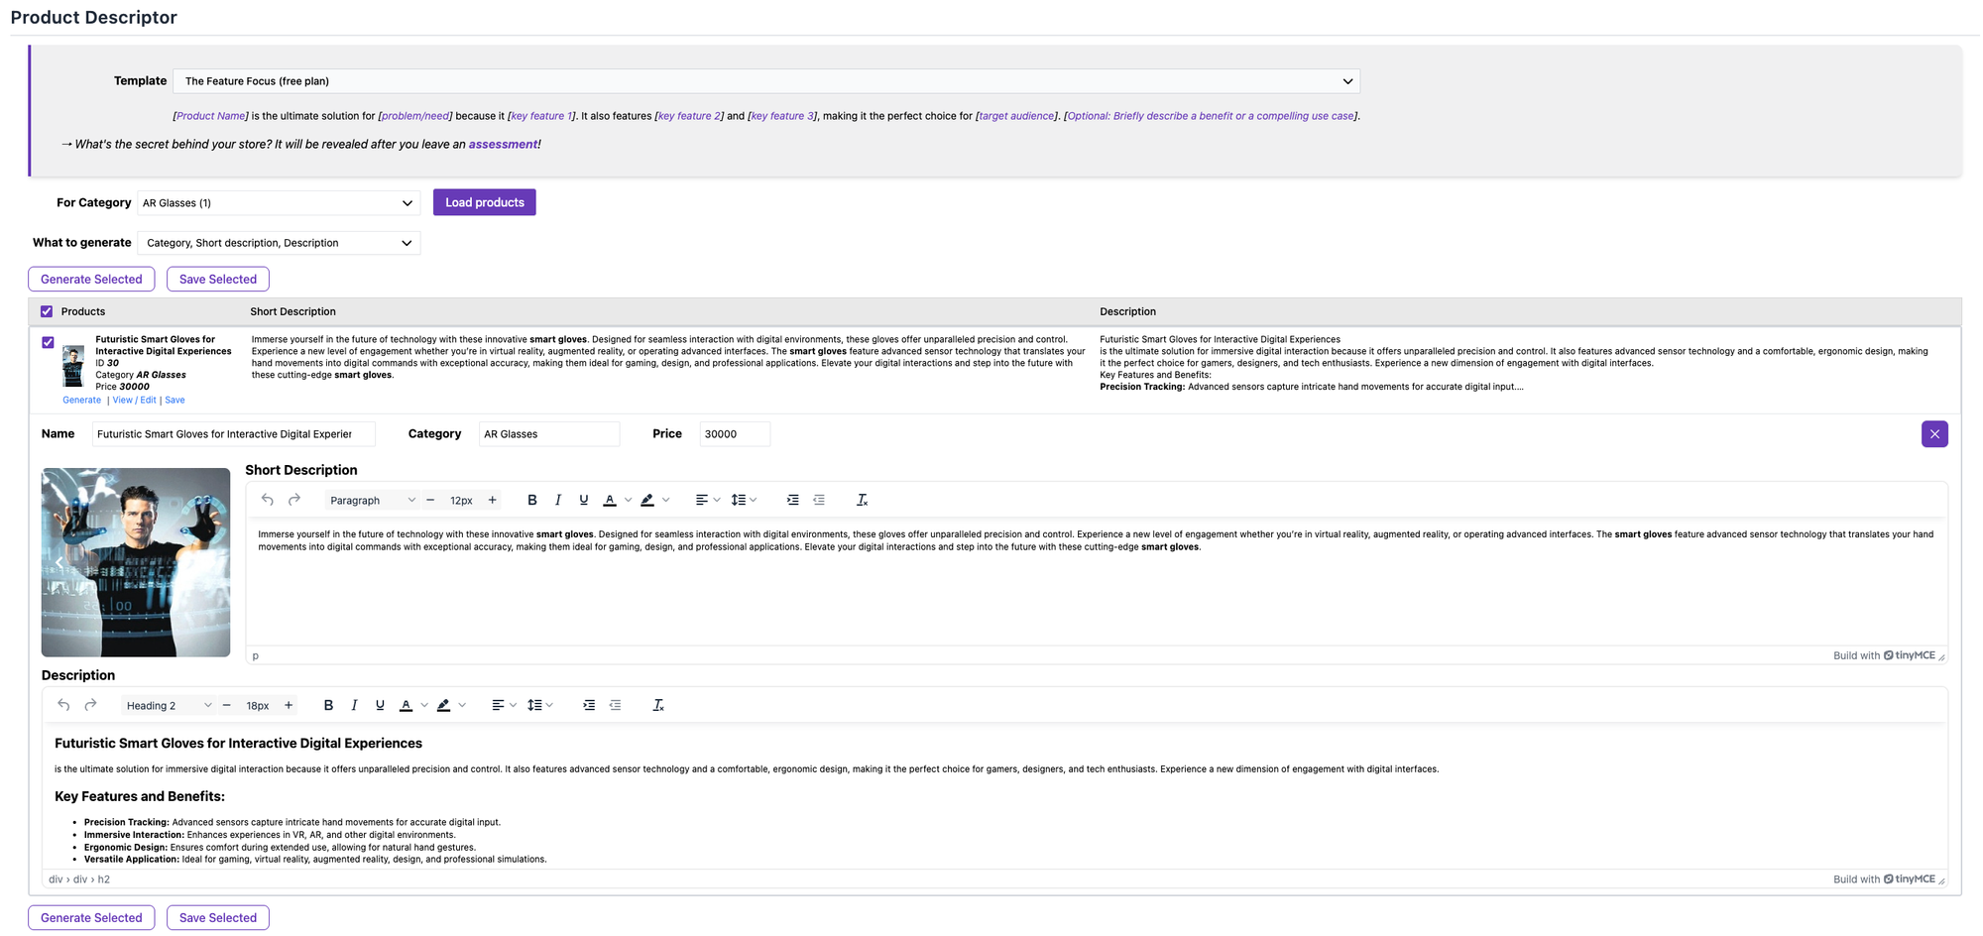Open the What to generate dropdown
1983x936 pixels.
pos(279,243)
